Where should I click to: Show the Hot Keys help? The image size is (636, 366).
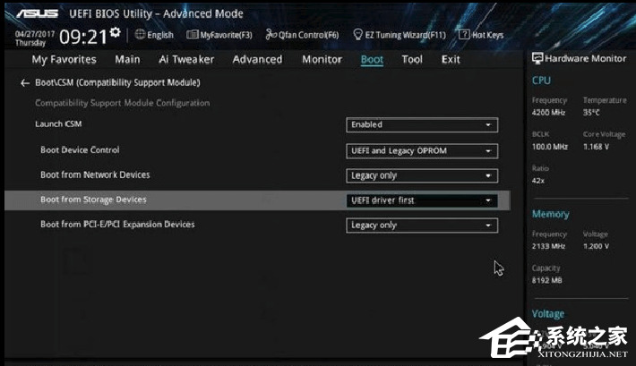pyautogui.click(x=481, y=35)
